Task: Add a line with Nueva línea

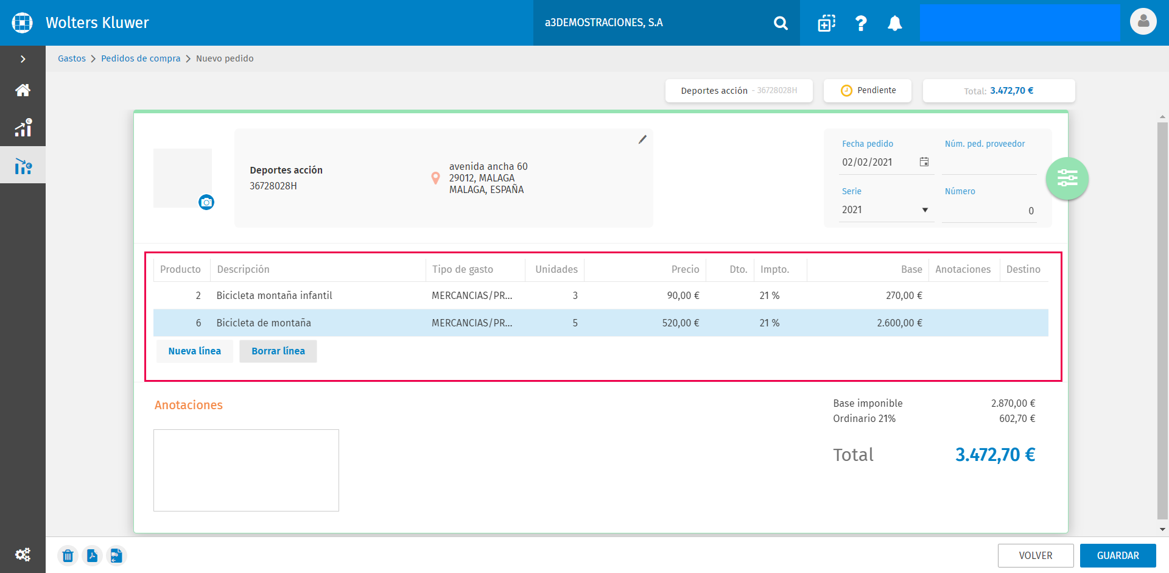Action: tap(194, 351)
